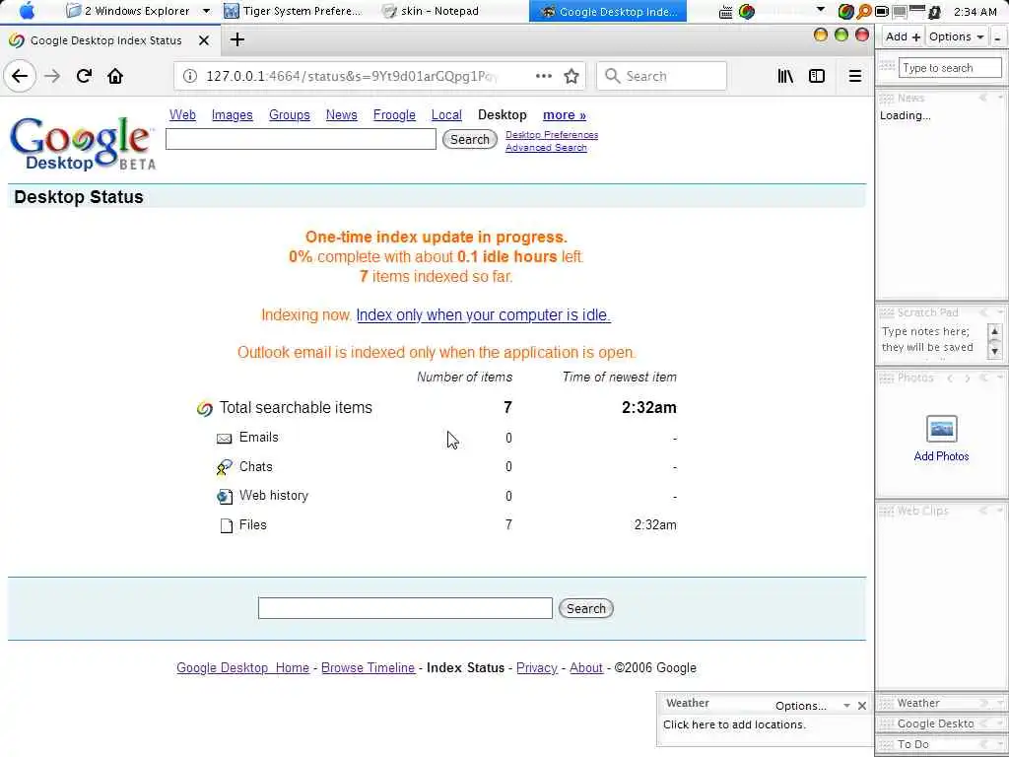The width and height of the screenshot is (1009, 757).
Task: Click the battery tray icon
Action: 882,12
